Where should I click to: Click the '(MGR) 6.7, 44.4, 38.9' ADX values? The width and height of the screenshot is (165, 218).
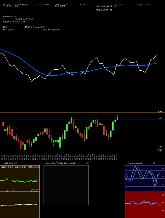(x=34, y=27)
